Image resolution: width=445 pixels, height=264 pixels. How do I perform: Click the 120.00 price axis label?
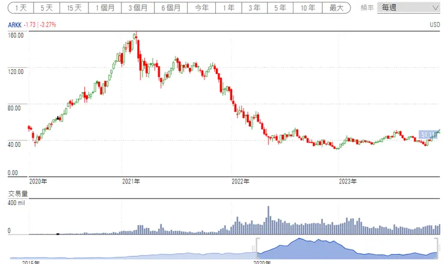coord(16,72)
